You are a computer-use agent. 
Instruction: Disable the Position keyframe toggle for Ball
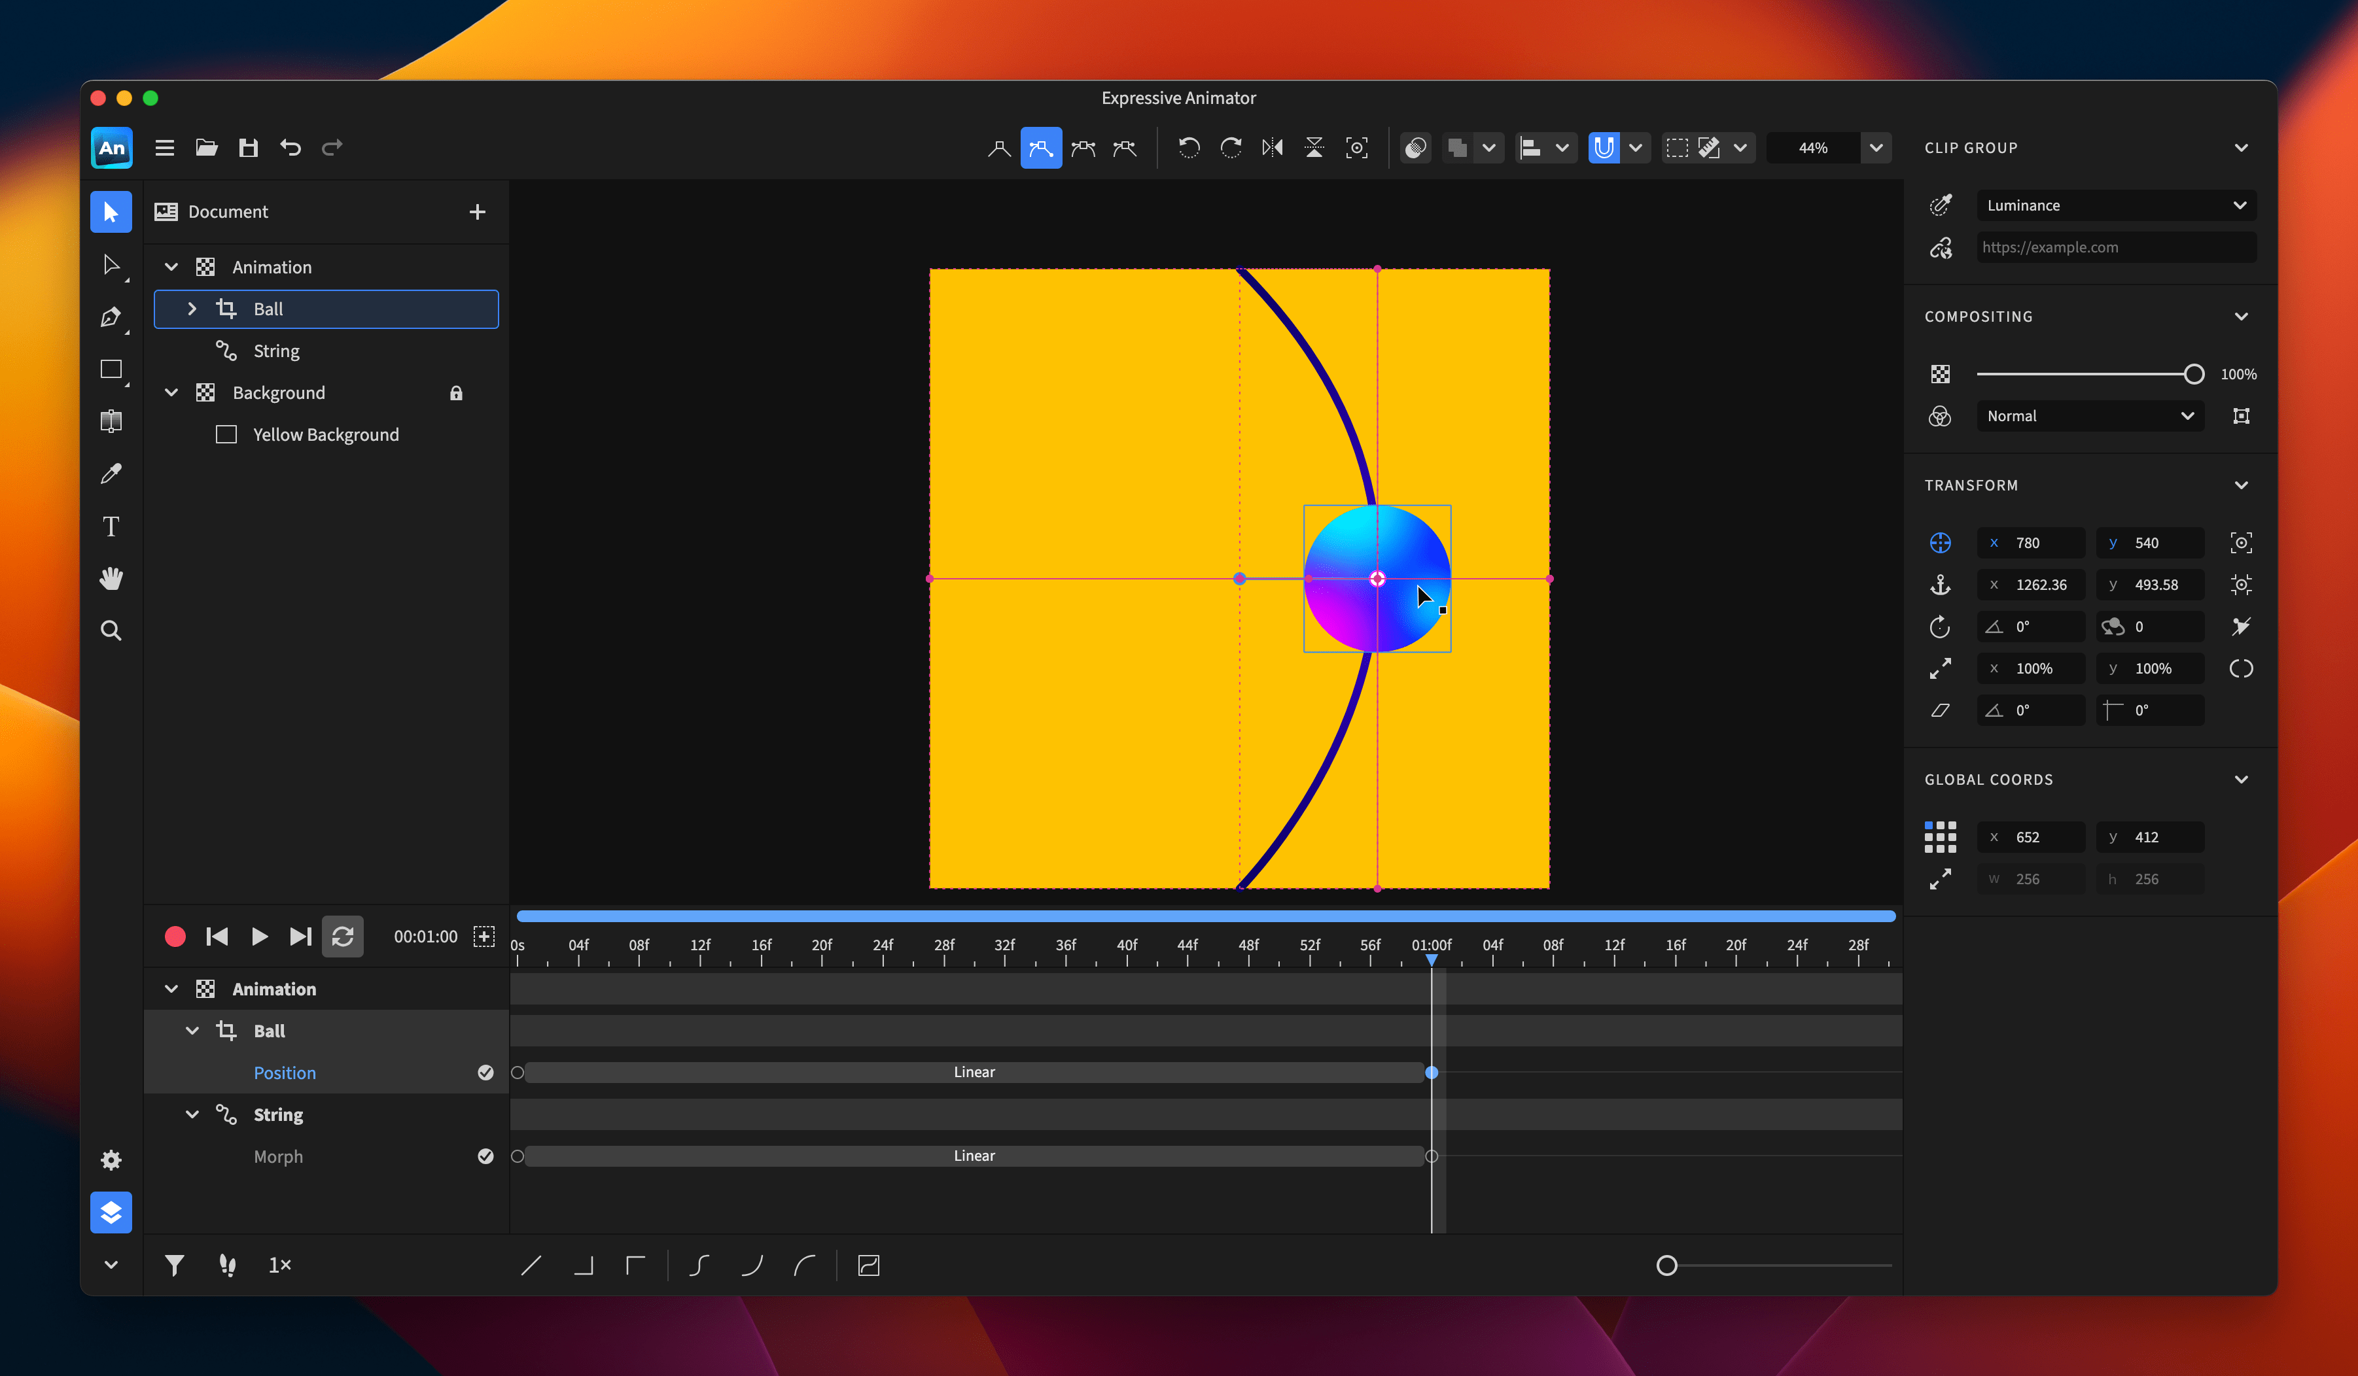point(485,1073)
